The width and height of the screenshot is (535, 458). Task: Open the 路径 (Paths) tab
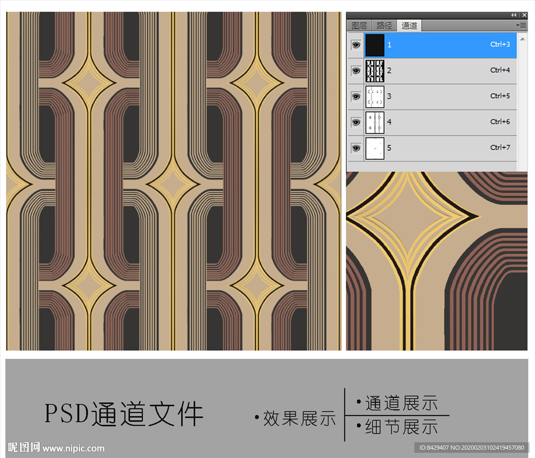(x=384, y=26)
